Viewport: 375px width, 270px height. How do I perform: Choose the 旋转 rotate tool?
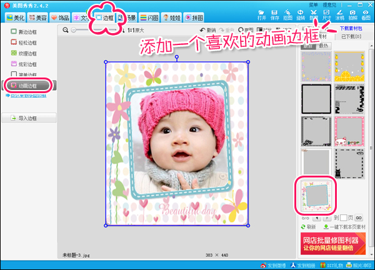coord(301,15)
